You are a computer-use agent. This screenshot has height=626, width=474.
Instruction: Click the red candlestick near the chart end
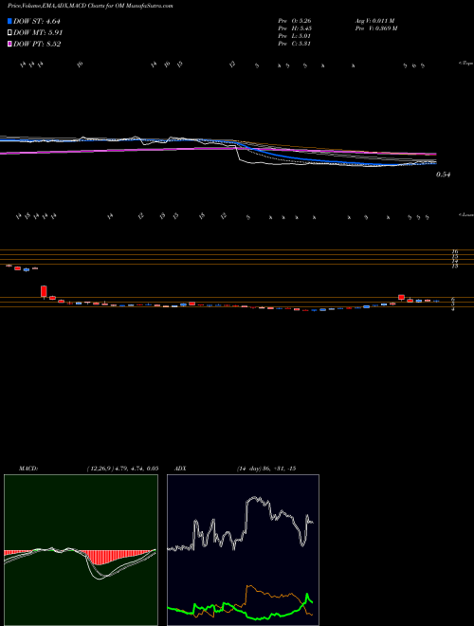tap(401, 297)
